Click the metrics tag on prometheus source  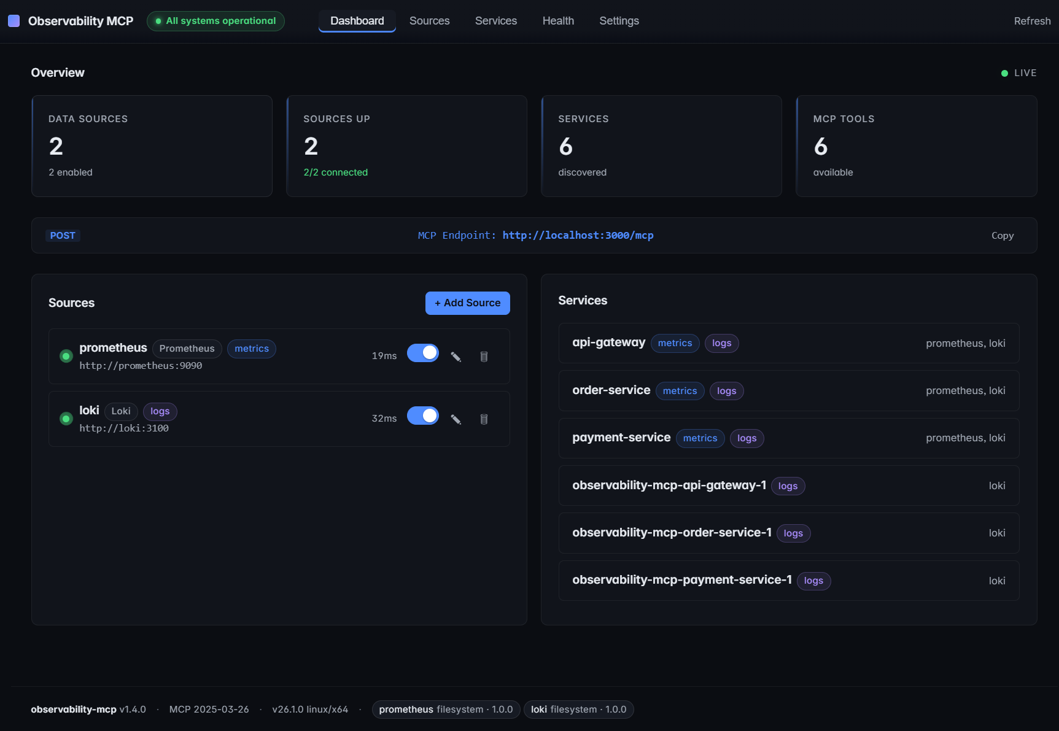coord(252,349)
